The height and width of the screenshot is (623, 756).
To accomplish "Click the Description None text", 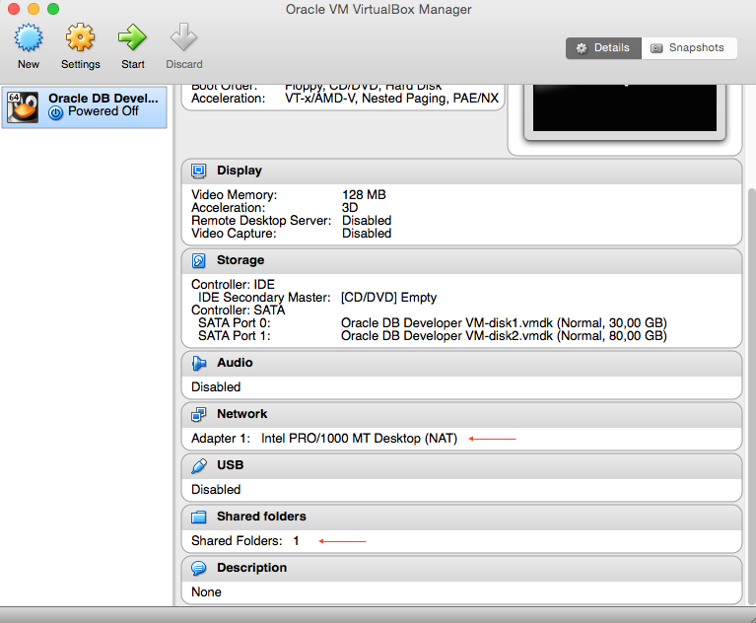I will tap(206, 592).
